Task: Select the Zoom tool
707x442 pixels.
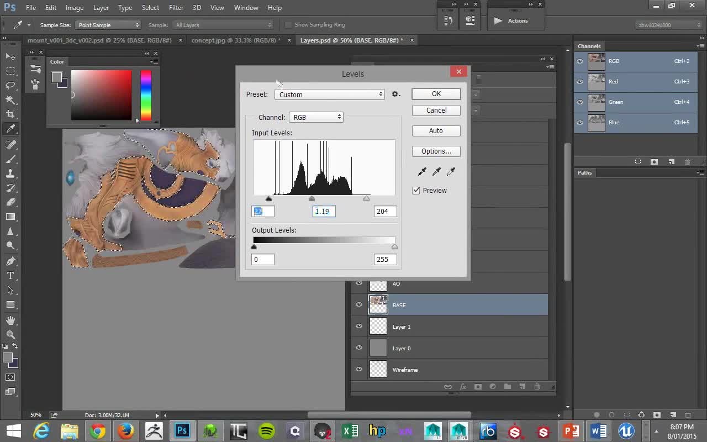Action: coord(10,334)
